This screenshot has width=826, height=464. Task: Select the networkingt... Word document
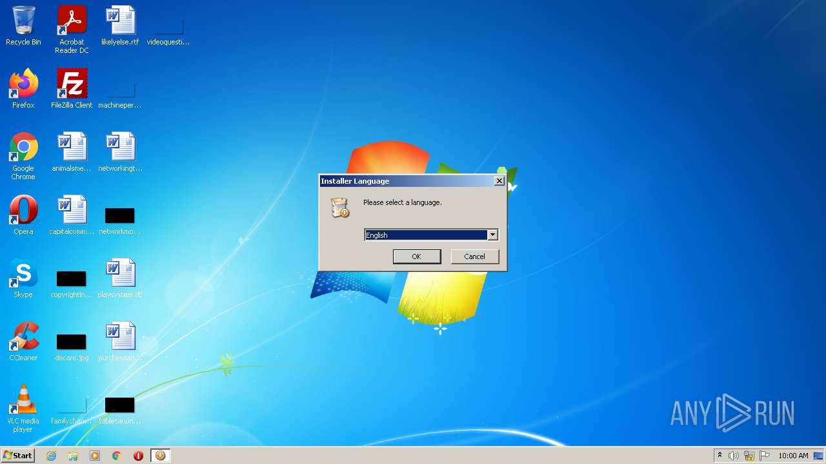pyautogui.click(x=120, y=153)
